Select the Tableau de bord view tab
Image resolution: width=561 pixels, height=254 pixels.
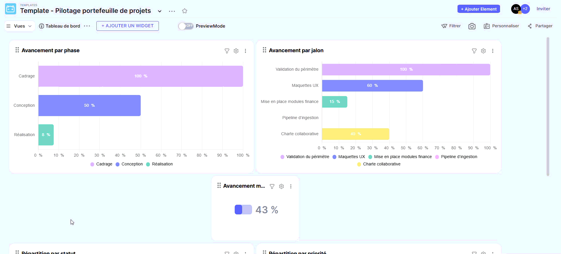click(x=60, y=26)
